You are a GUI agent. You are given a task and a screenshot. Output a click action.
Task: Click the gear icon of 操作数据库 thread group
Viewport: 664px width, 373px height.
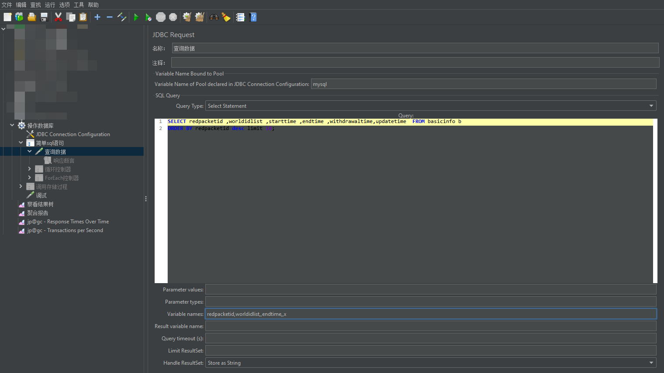click(21, 126)
